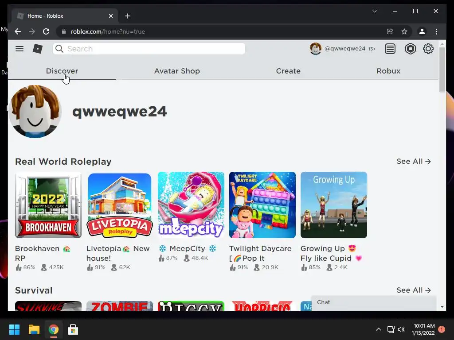Open the Chrome profile icon
The image size is (454, 340).
tap(422, 31)
